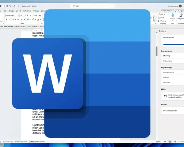Image resolution: width=184 pixels, height=147 pixels.
Task: Open Formellt språk refinement
Action: pos(173,72)
